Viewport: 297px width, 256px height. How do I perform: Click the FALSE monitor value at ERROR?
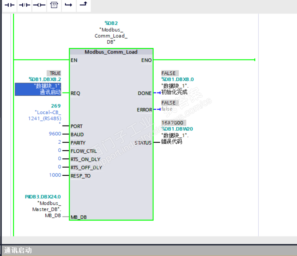click(170, 103)
